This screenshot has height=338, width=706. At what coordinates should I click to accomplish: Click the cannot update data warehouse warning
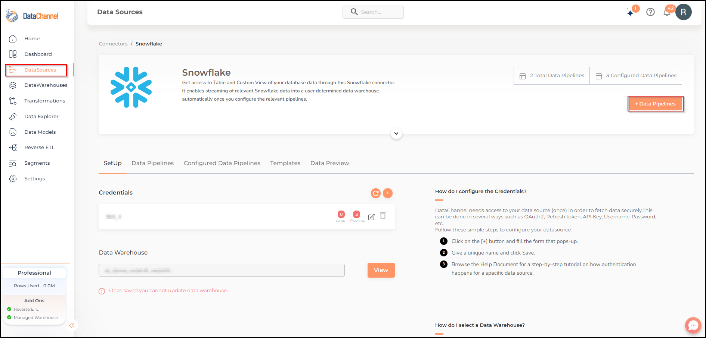point(163,291)
